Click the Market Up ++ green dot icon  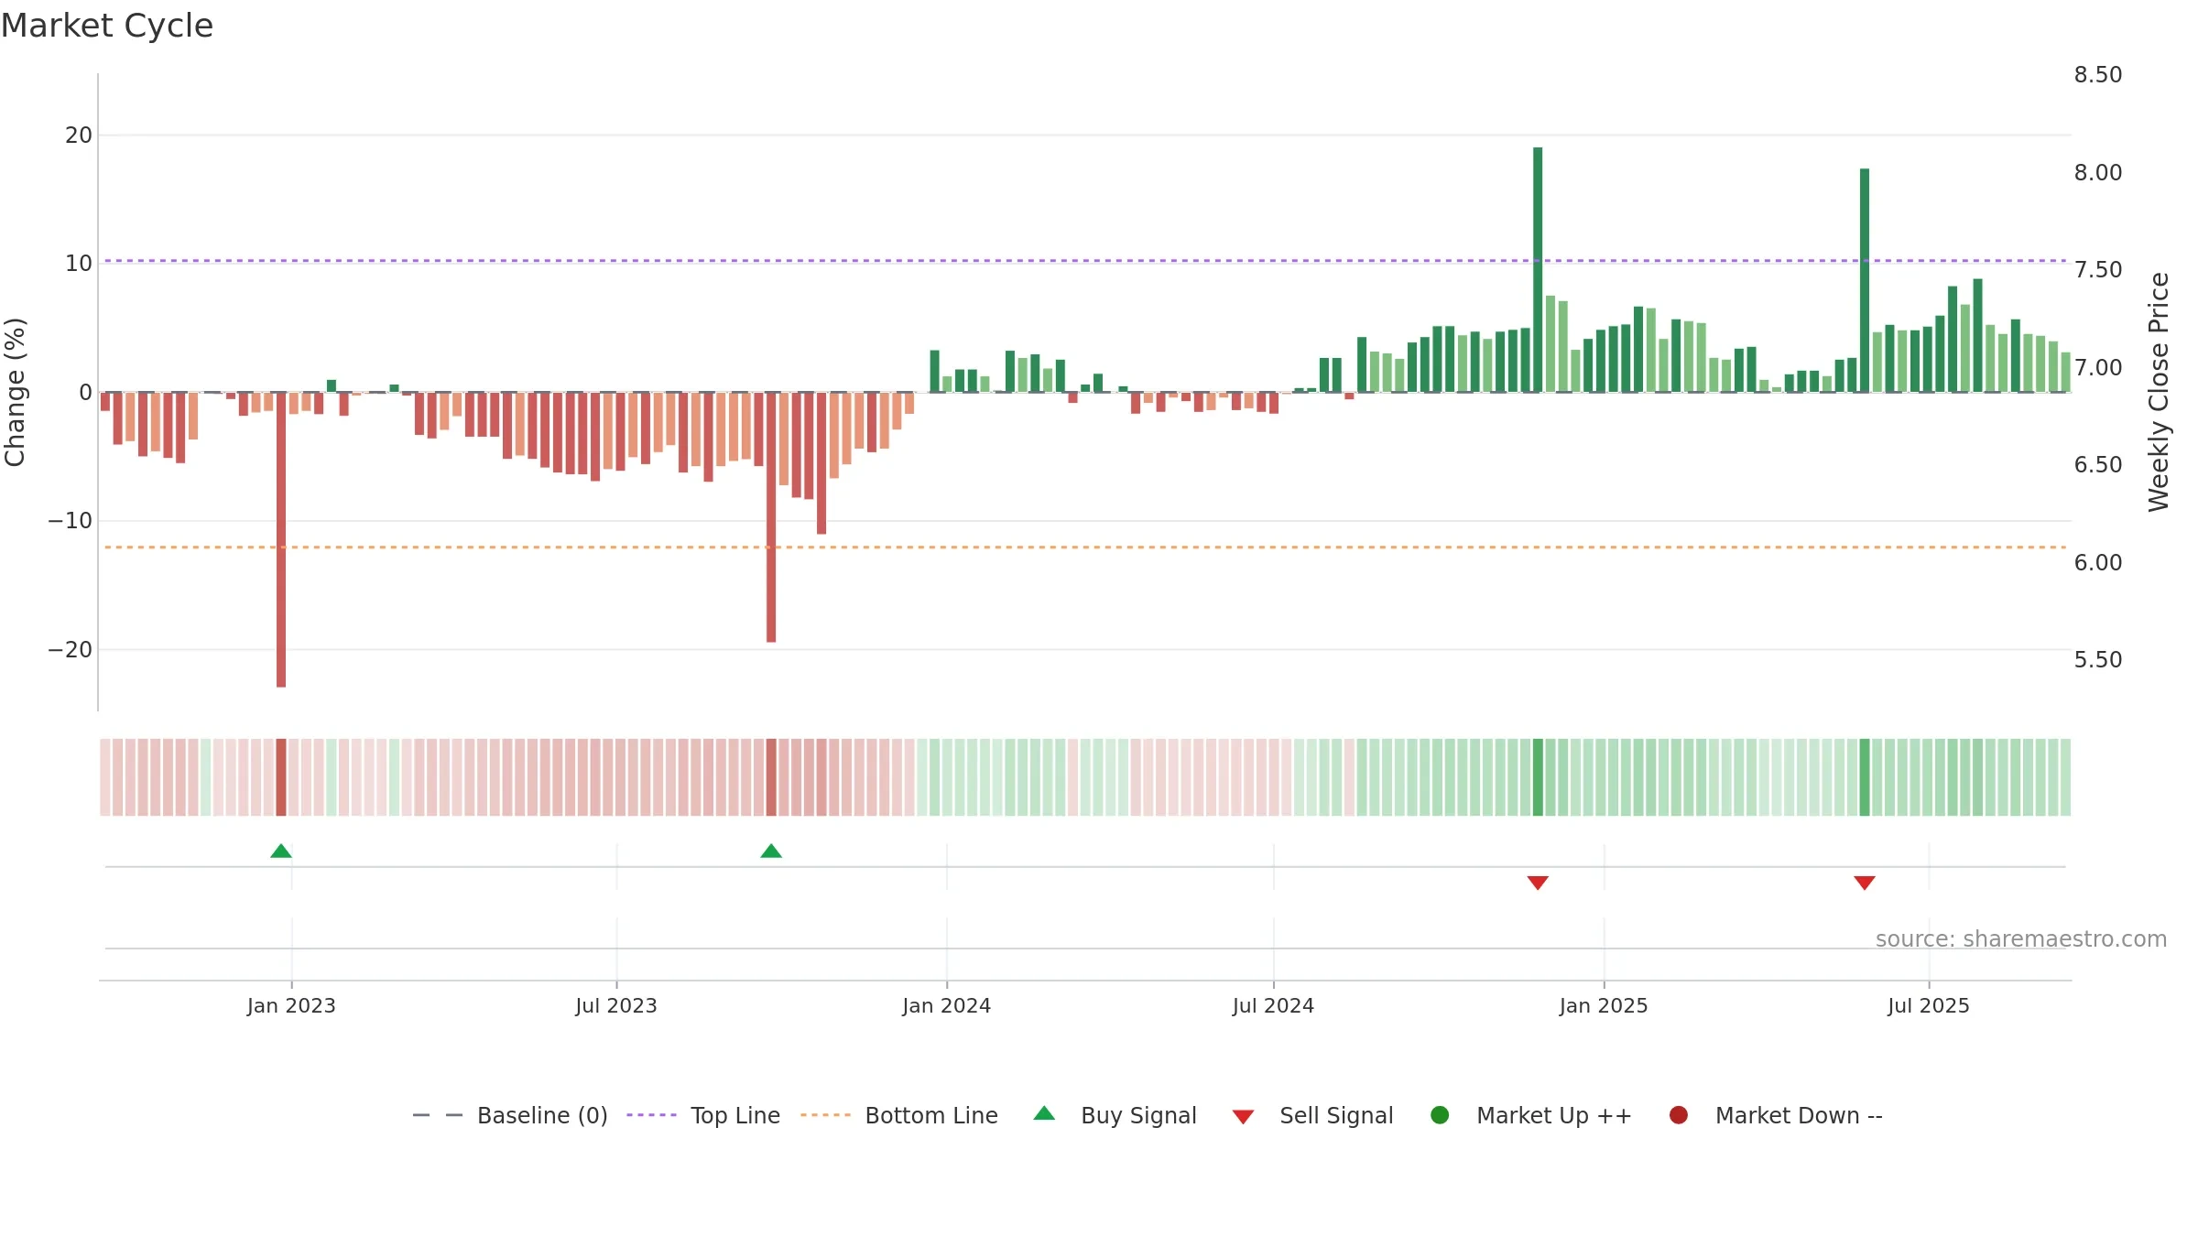pos(1440,1115)
